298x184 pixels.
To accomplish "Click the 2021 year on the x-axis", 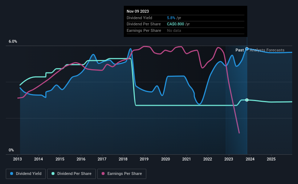I will tap(187, 159).
